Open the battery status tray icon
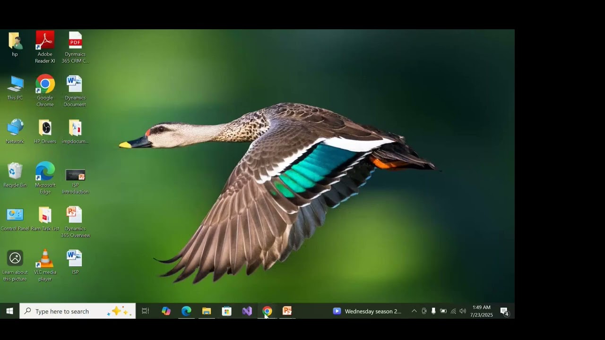The image size is (605, 340). point(443,311)
